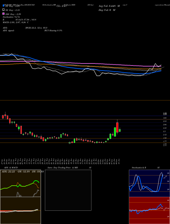Click the 1.95 price axis label
Screen dimensions: 170x224
tap(165, 138)
